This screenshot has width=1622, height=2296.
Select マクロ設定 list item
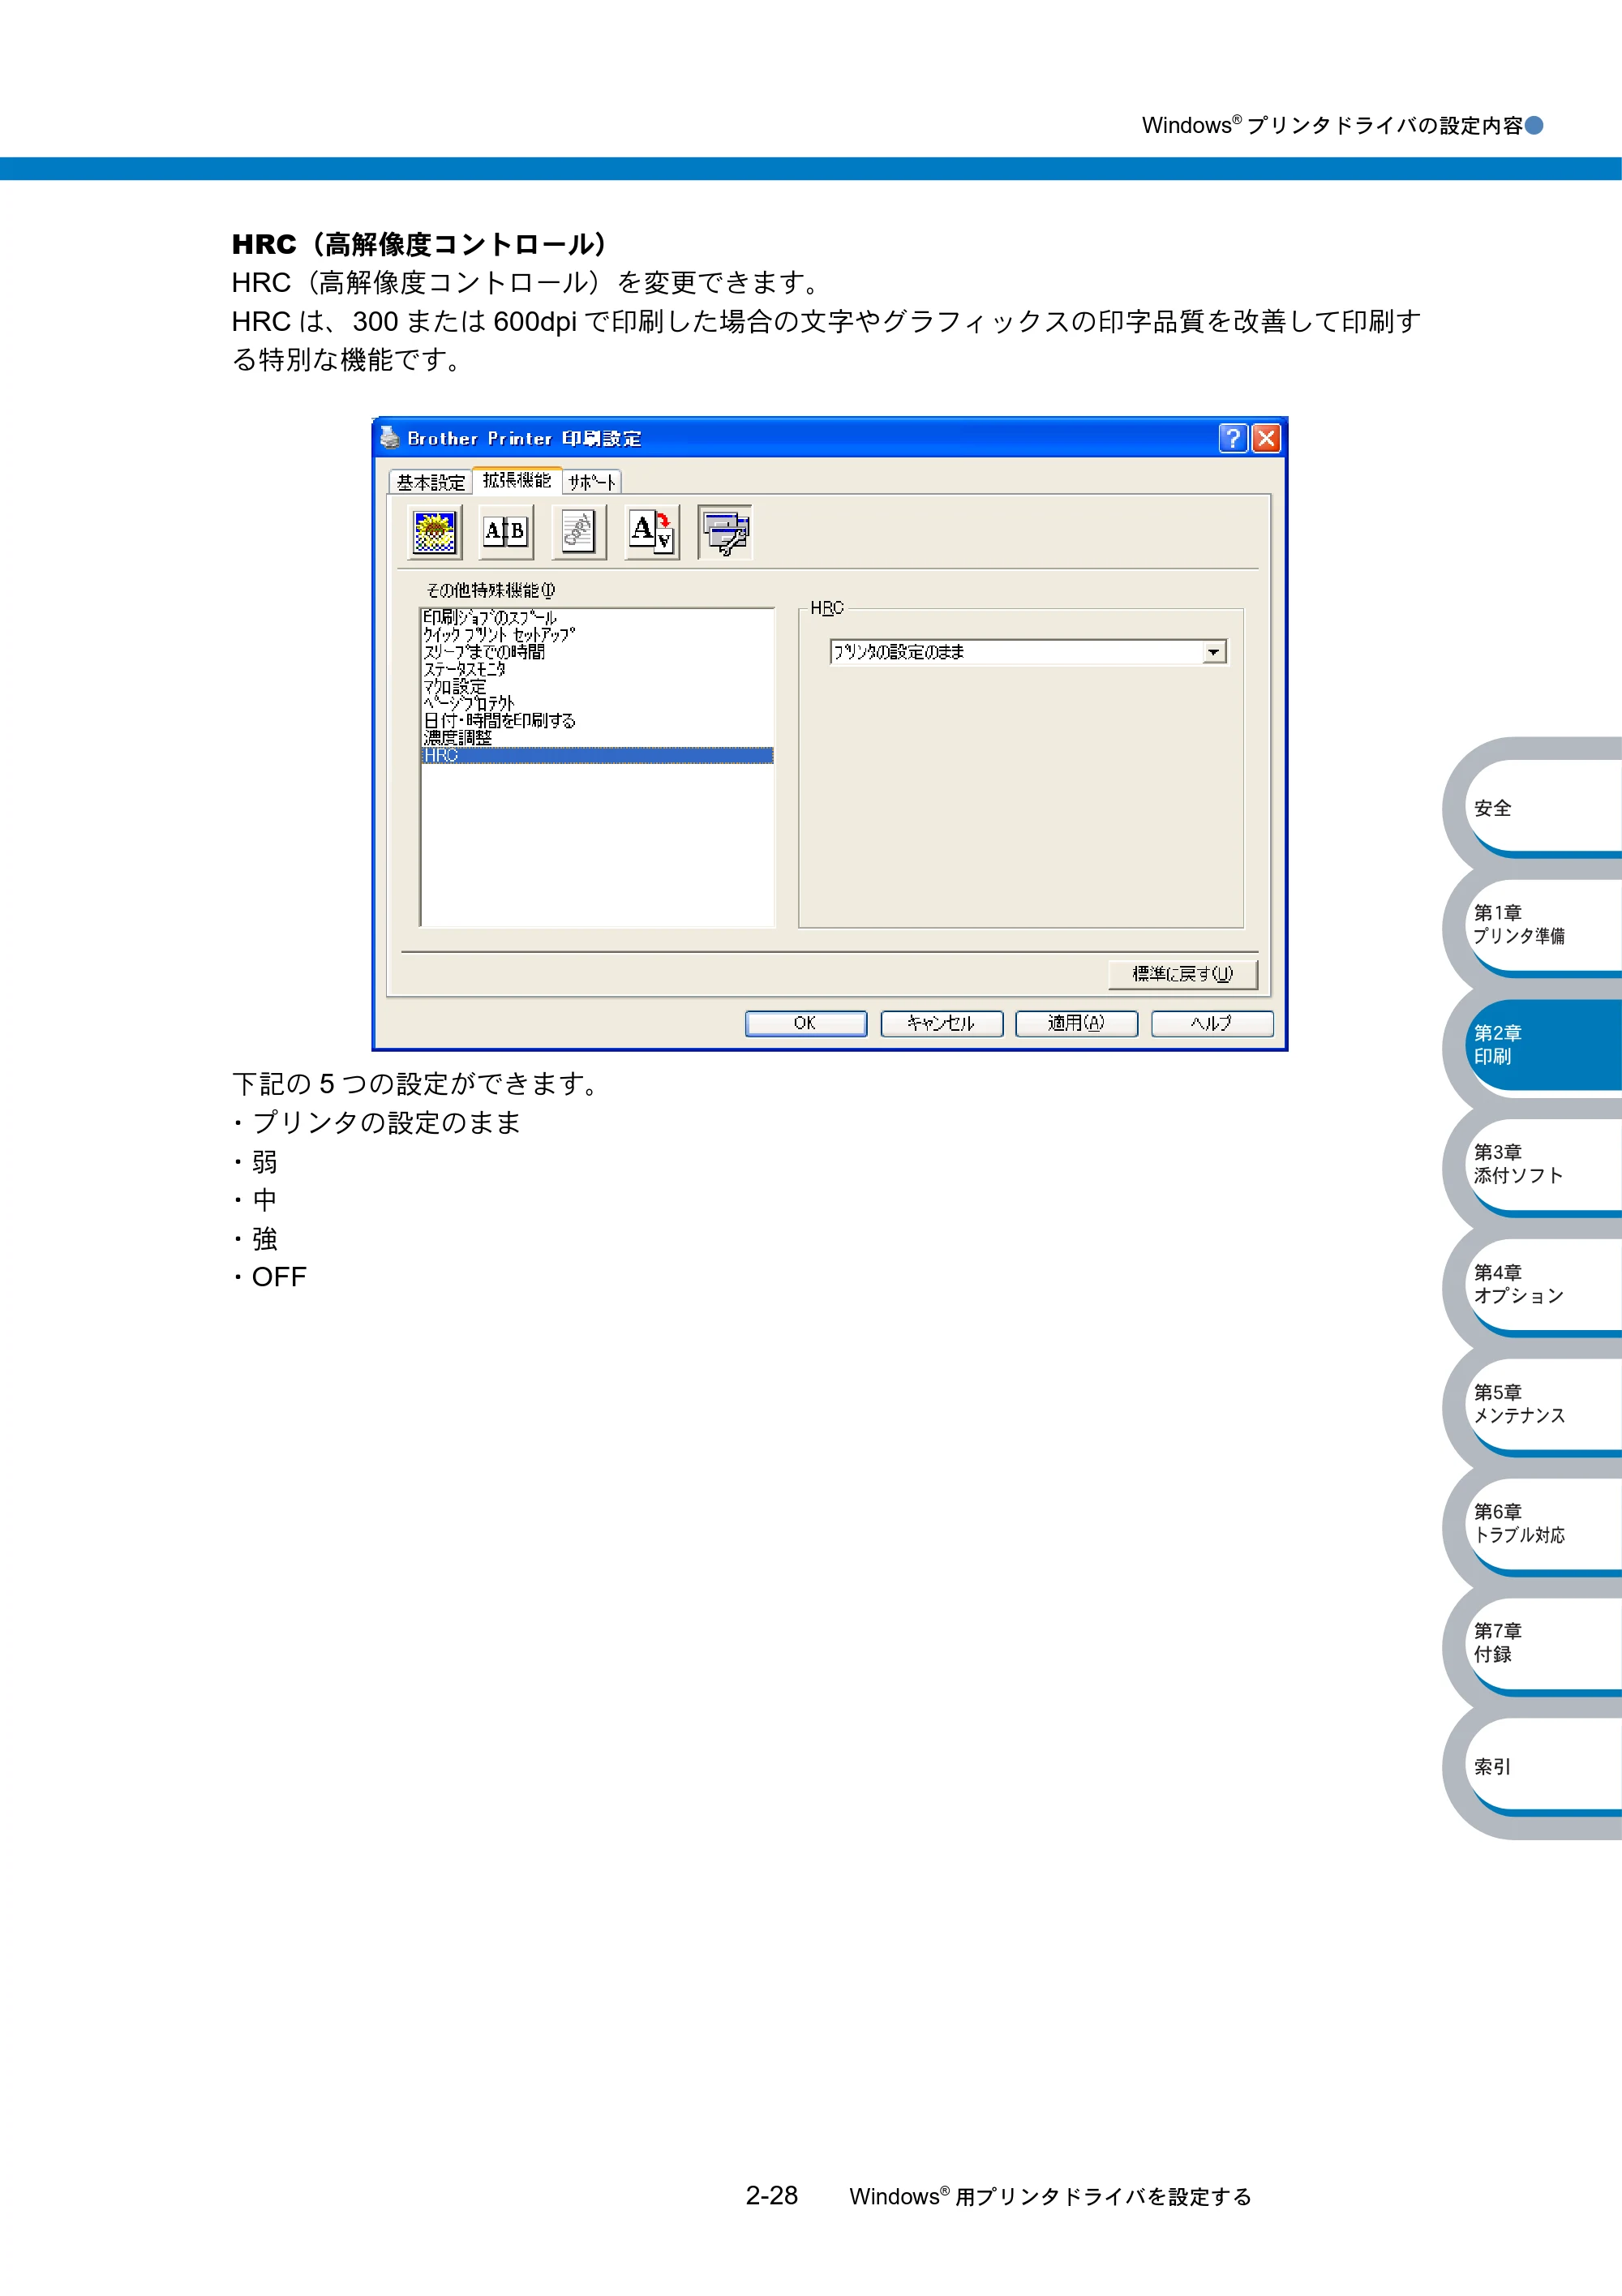pyautogui.click(x=597, y=687)
